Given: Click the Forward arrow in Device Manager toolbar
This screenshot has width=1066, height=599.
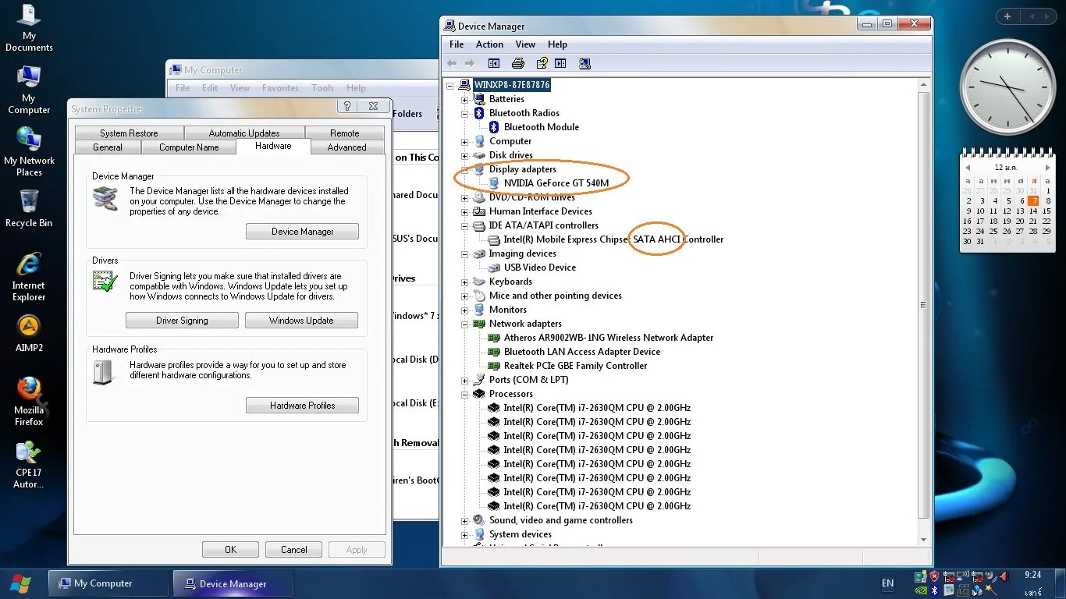Looking at the screenshot, I should click(x=470, y=63).
